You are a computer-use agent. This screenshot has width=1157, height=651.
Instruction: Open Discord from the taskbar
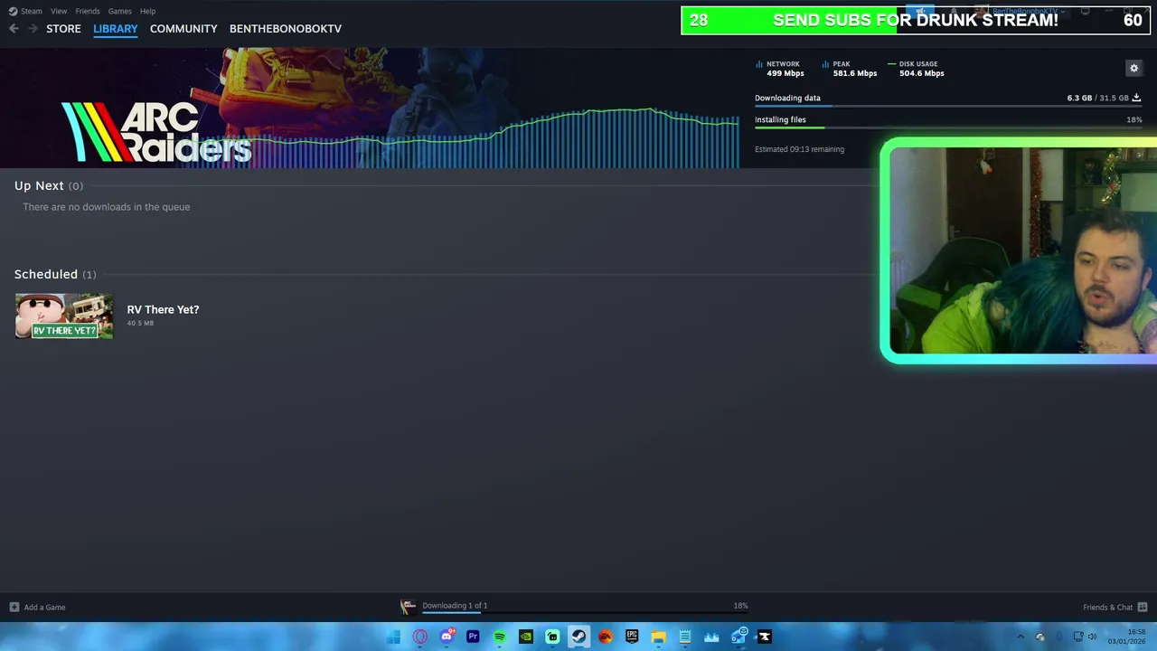(447, 637)
